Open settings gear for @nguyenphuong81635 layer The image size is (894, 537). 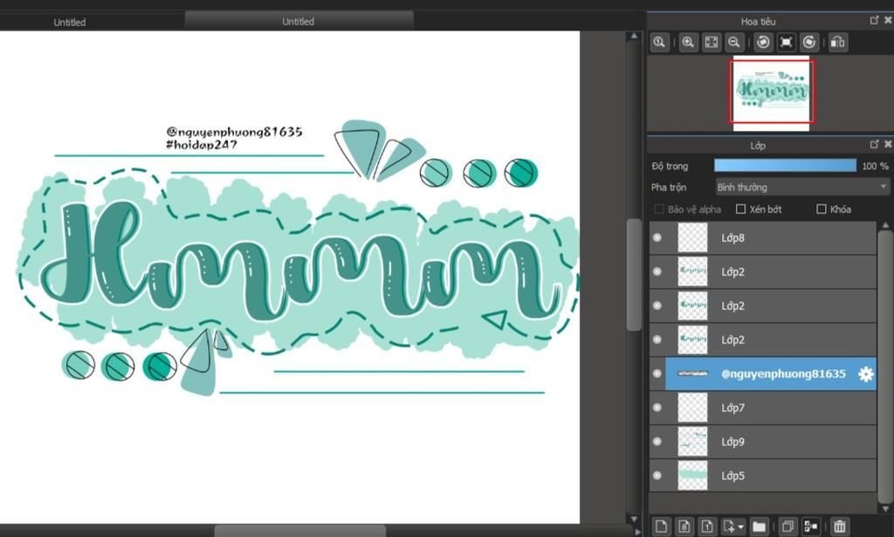(x=865, y=374)
